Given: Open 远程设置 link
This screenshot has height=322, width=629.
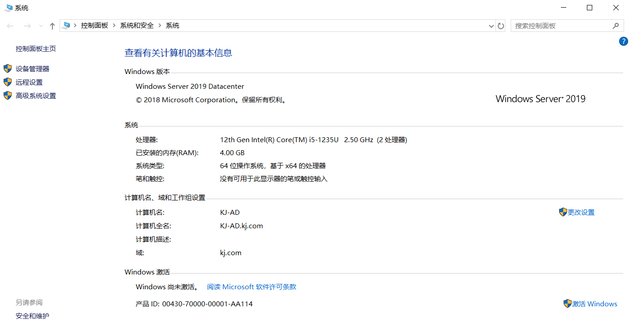Looking at the screenshot, I should coord(29,82).
